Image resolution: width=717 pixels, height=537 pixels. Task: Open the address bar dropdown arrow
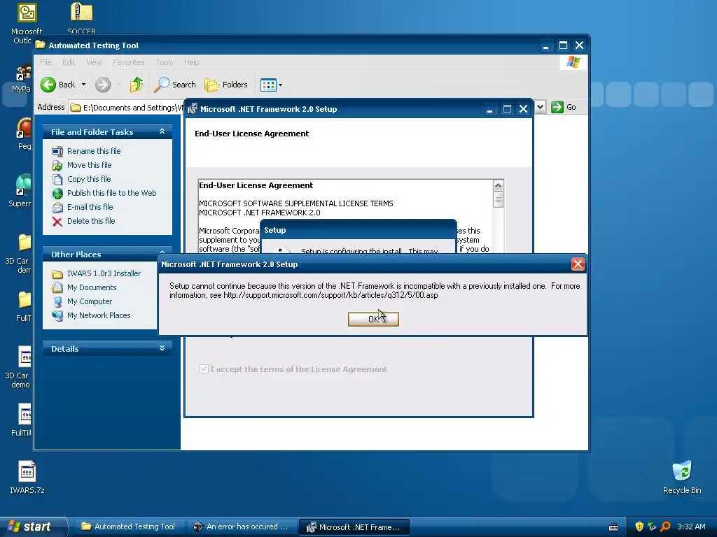click(540, 107)
